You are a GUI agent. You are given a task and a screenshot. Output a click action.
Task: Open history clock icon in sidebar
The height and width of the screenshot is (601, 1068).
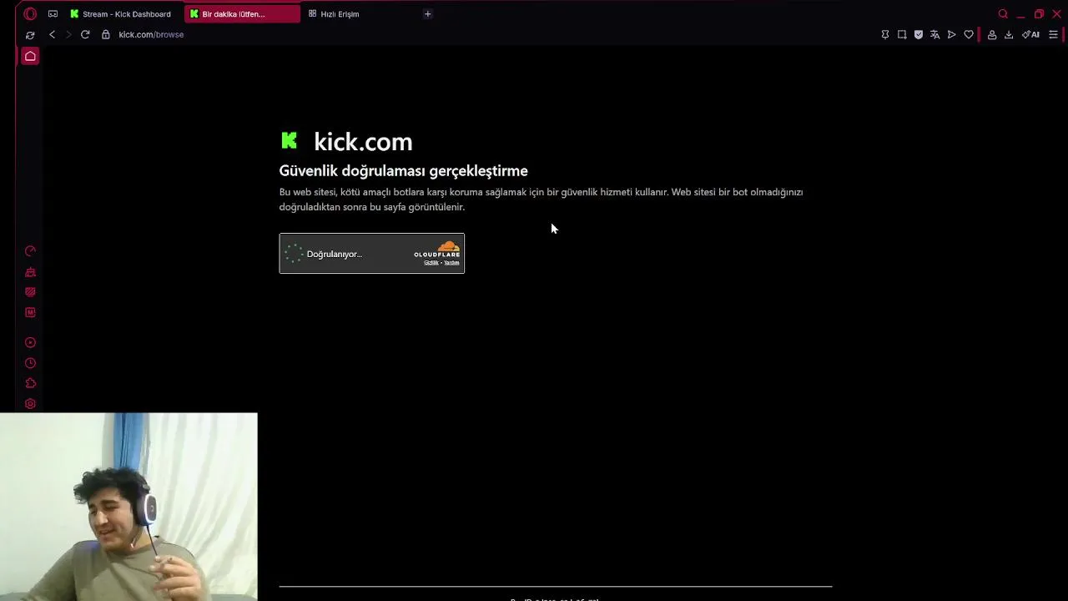click(x=30, y=363)
